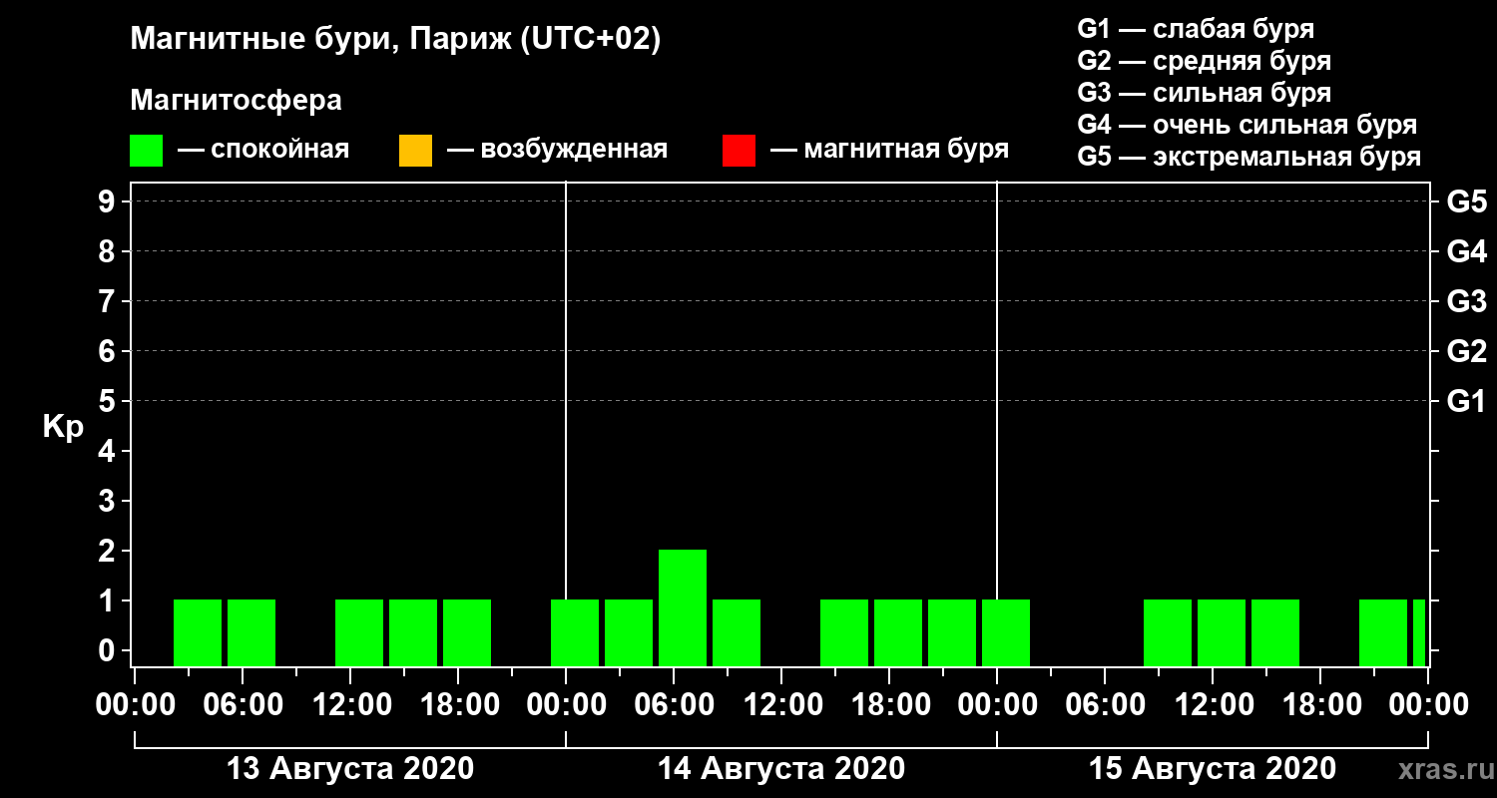This screenshot has height=798, width=1497.
Task: Click the '18:00' tick label under 15 August
Action: coord(1320,705)
